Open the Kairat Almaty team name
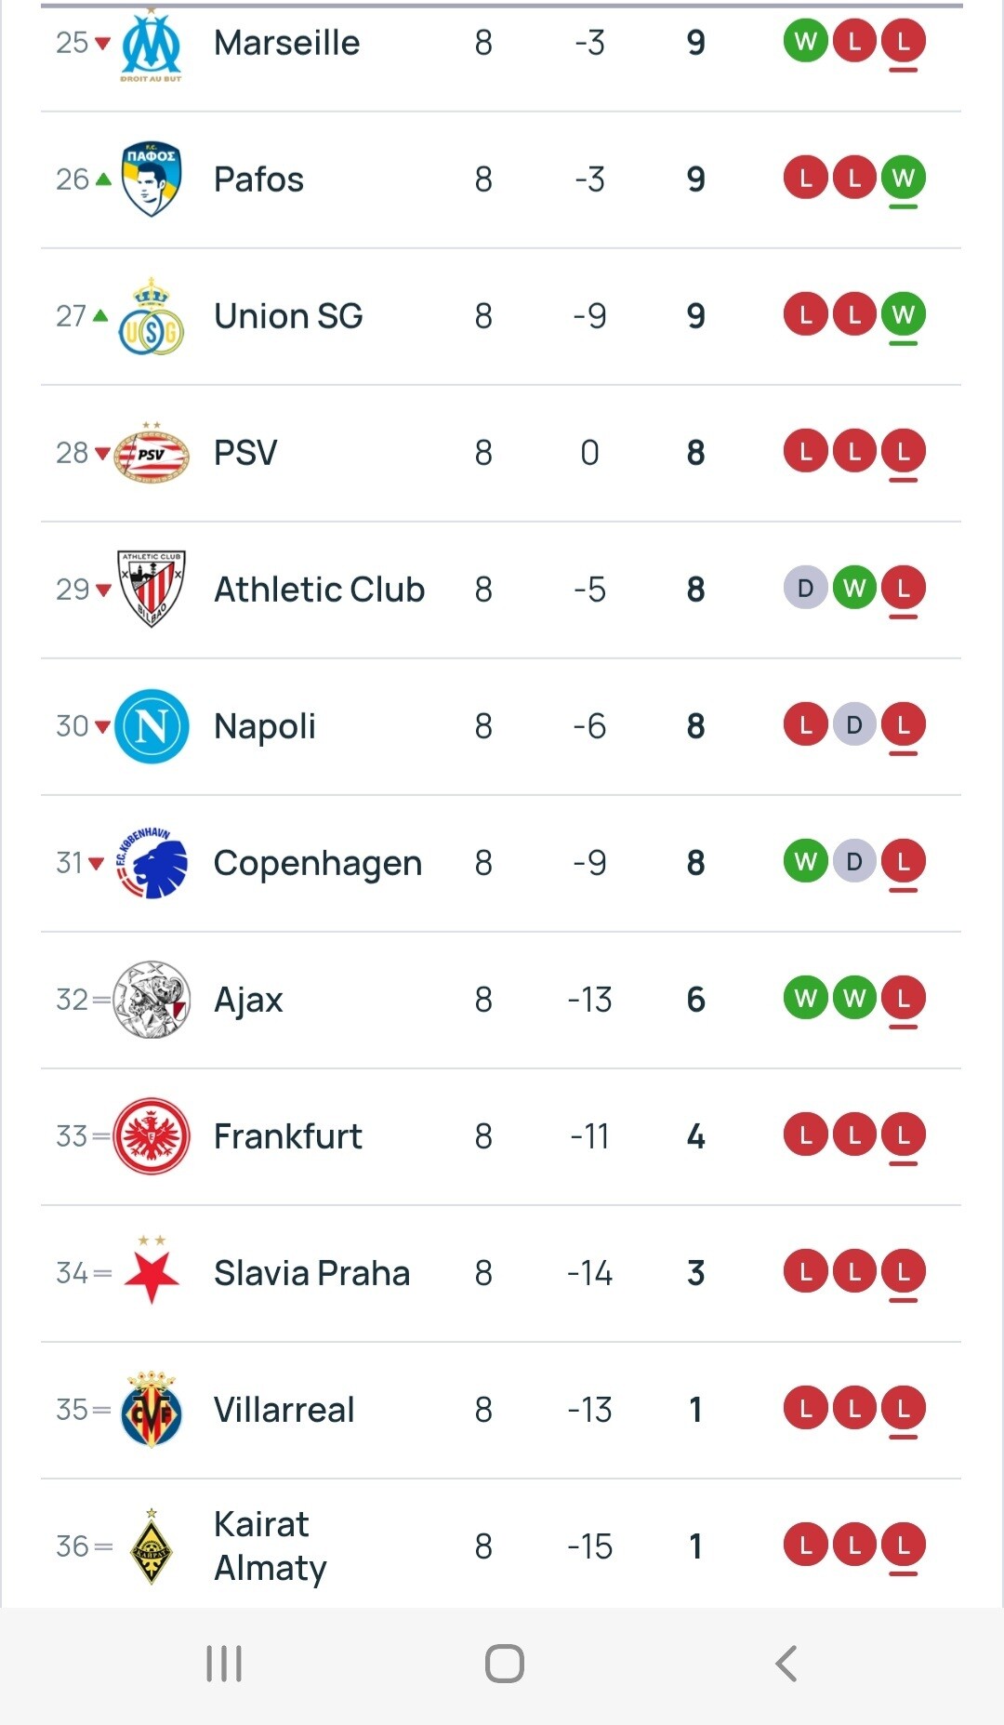 [271, 1546]
